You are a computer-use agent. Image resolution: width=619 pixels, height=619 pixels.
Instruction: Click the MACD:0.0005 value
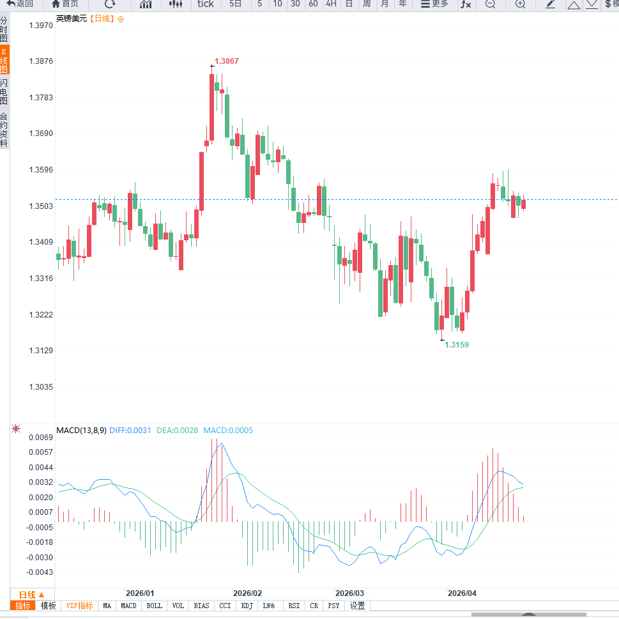[228, 431]
